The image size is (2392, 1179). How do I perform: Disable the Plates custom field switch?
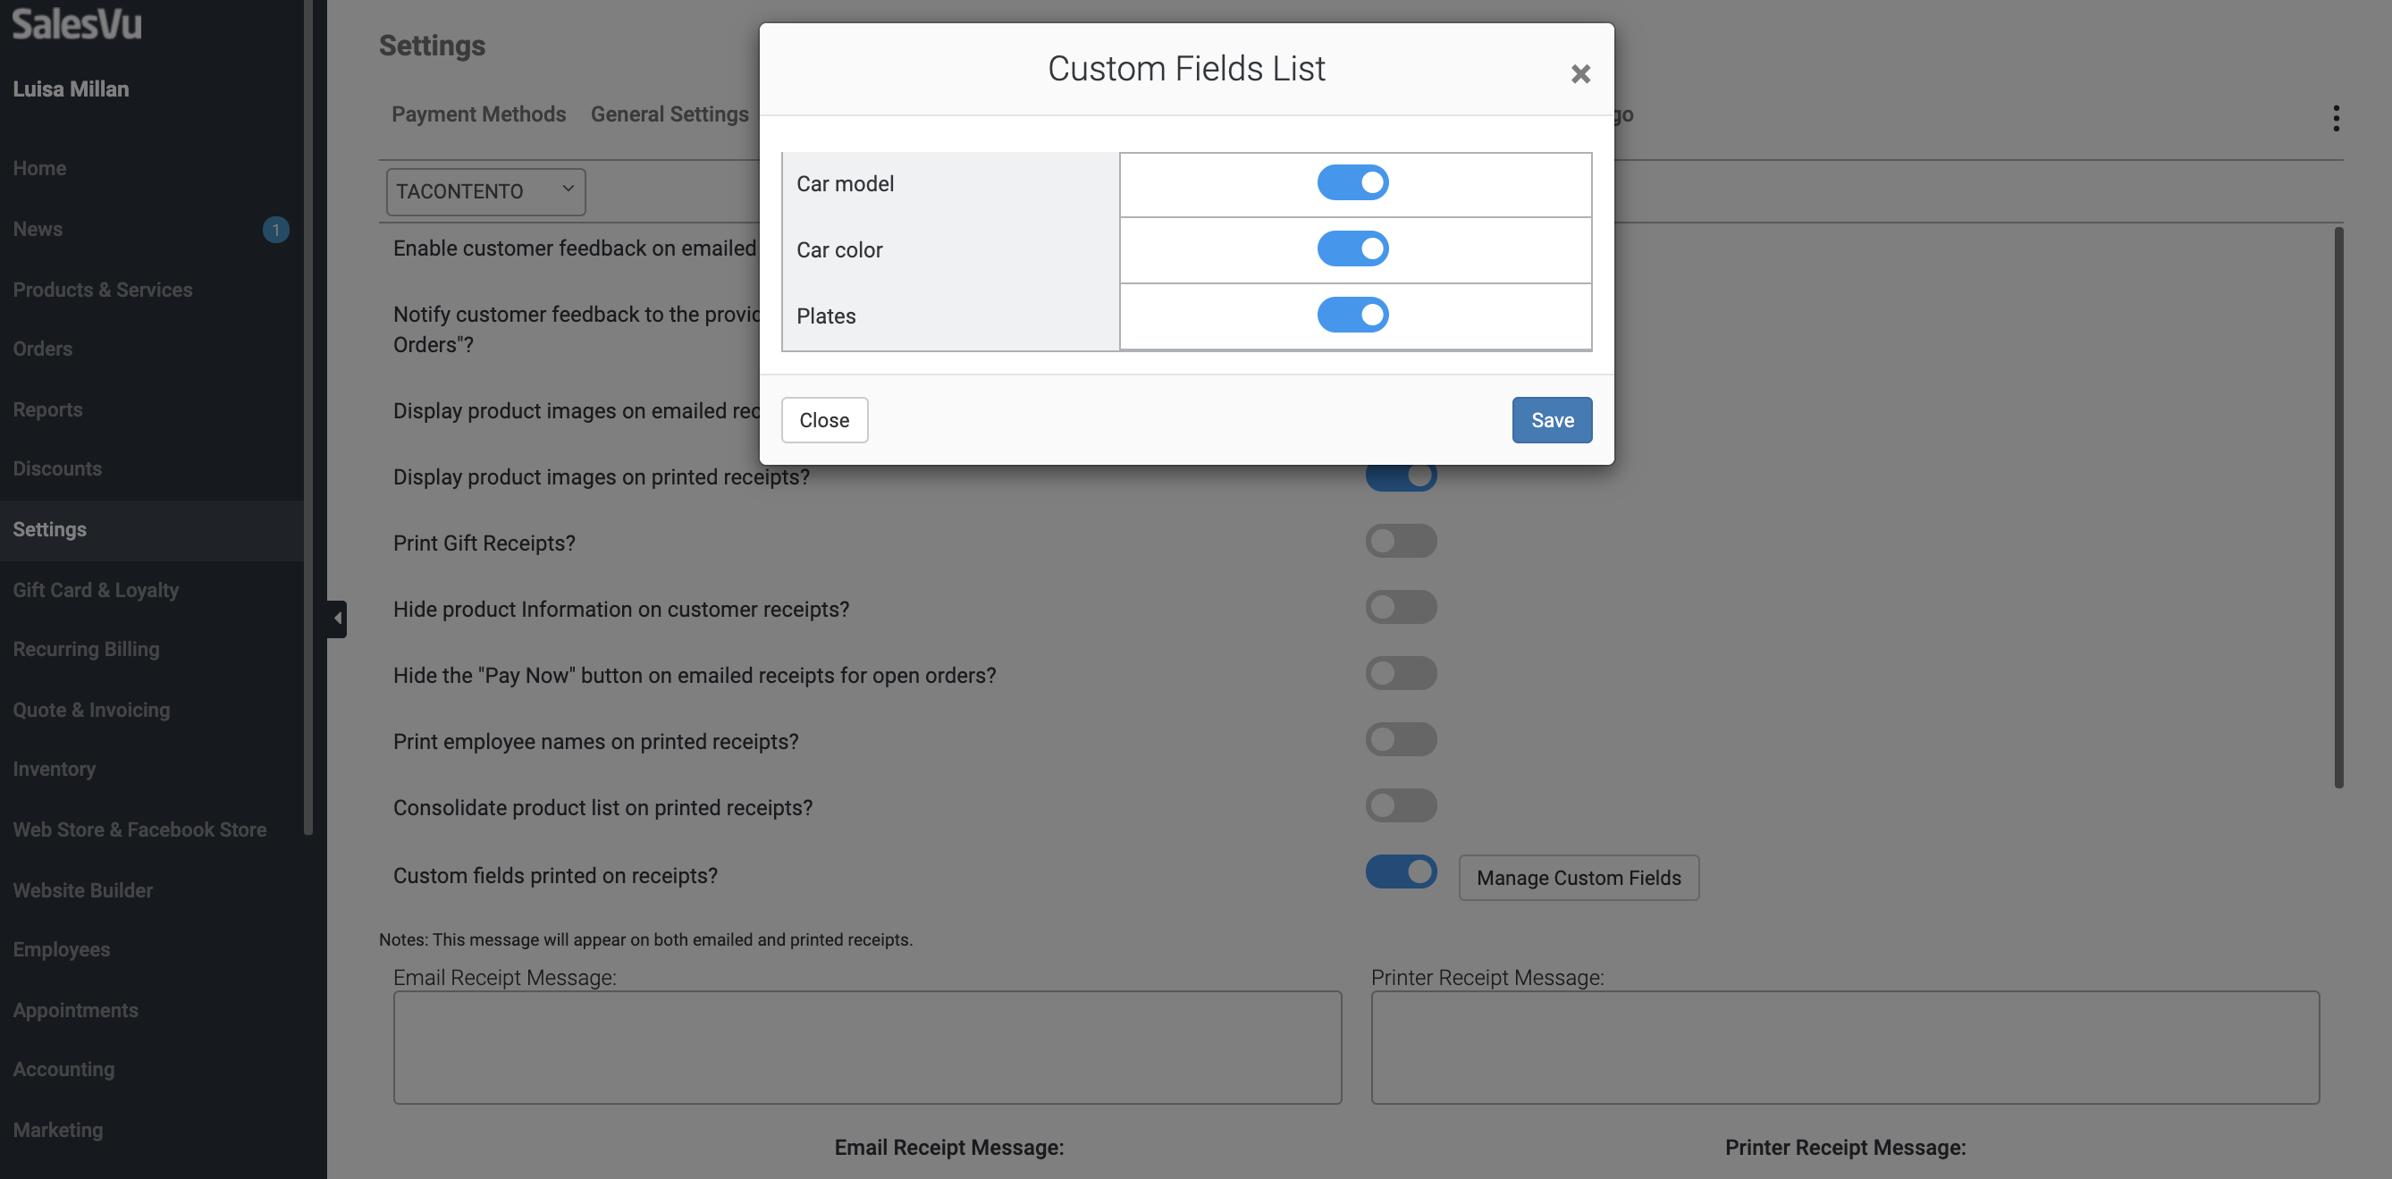click(1352, 315)
